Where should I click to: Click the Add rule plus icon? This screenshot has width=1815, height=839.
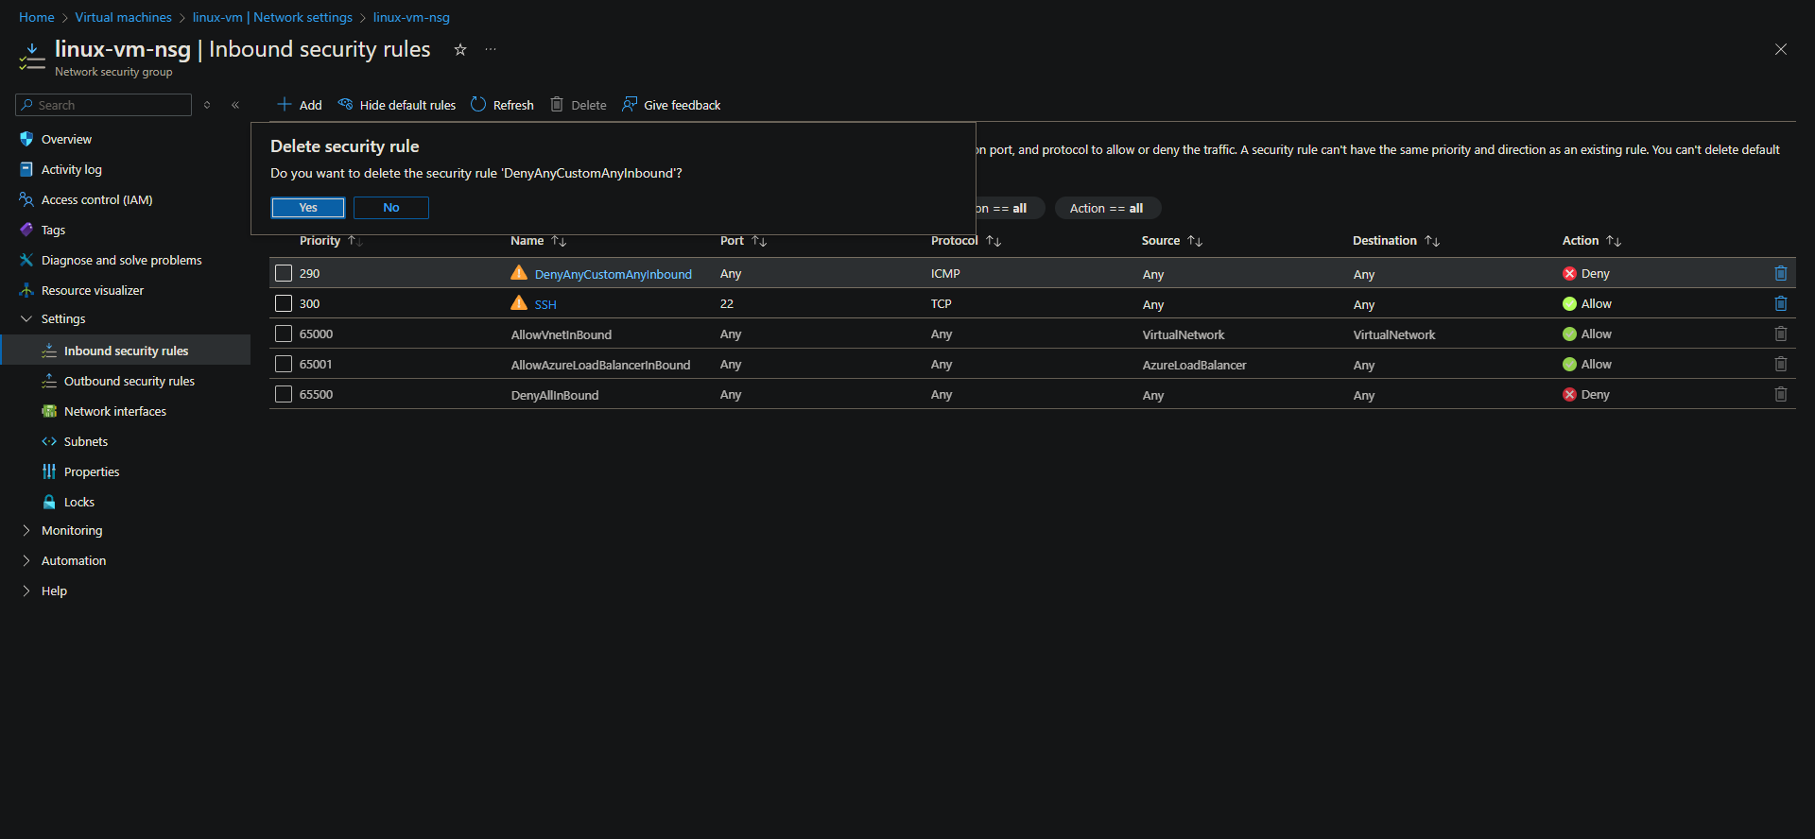(x=284, y=105)
